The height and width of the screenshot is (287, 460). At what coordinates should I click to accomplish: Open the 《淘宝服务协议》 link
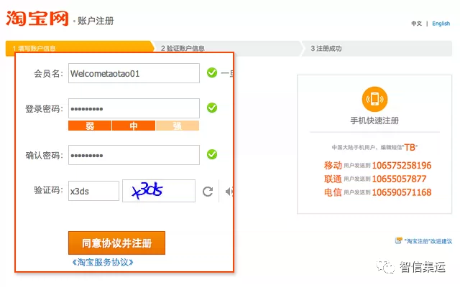tap(103, 262)
